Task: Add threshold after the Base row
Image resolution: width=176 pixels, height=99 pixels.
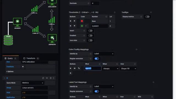Action: pyautogui.click(x=75, y=21)
